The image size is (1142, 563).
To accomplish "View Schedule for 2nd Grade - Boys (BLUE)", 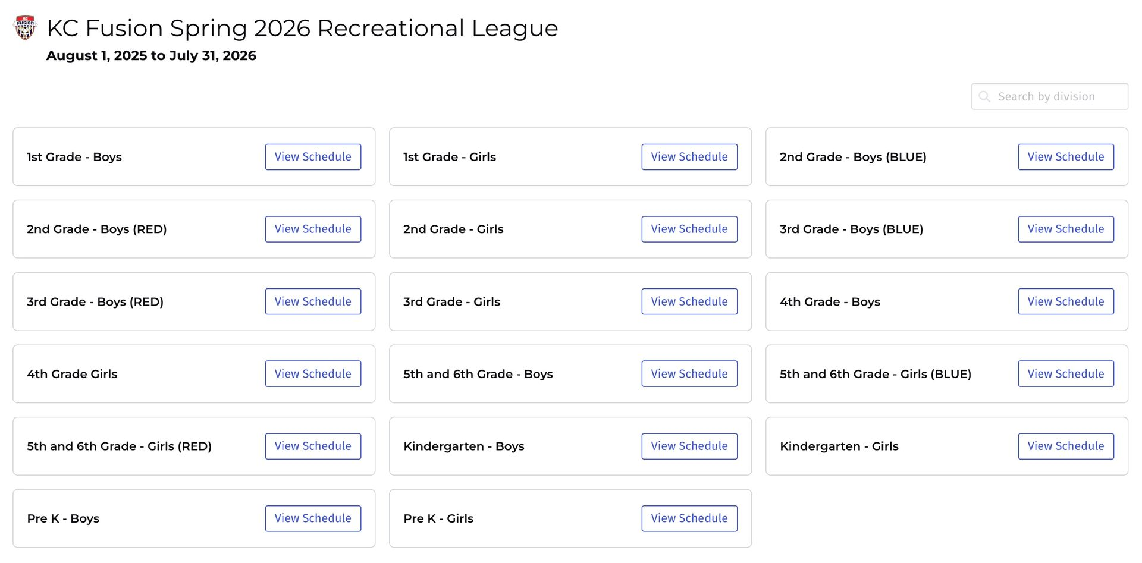I will pos(1066,157).
